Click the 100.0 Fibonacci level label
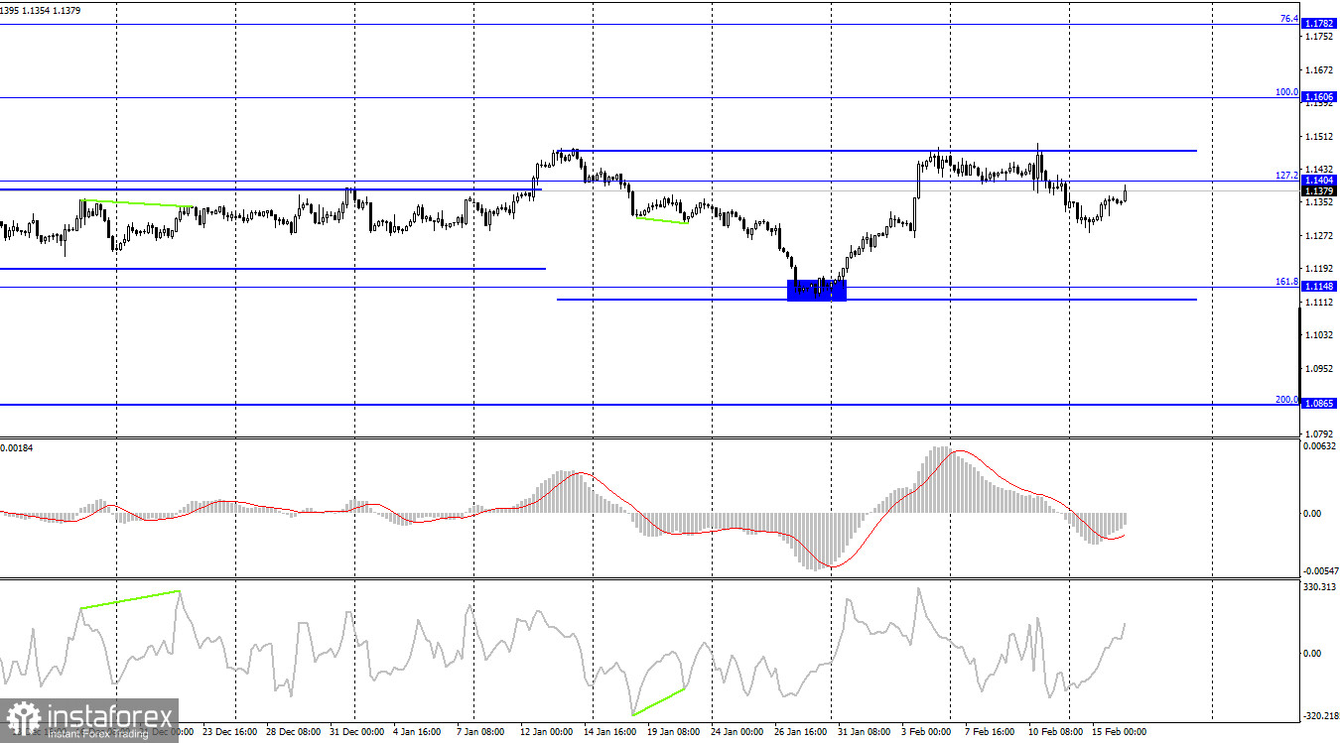 click(x=1286, y=92)
